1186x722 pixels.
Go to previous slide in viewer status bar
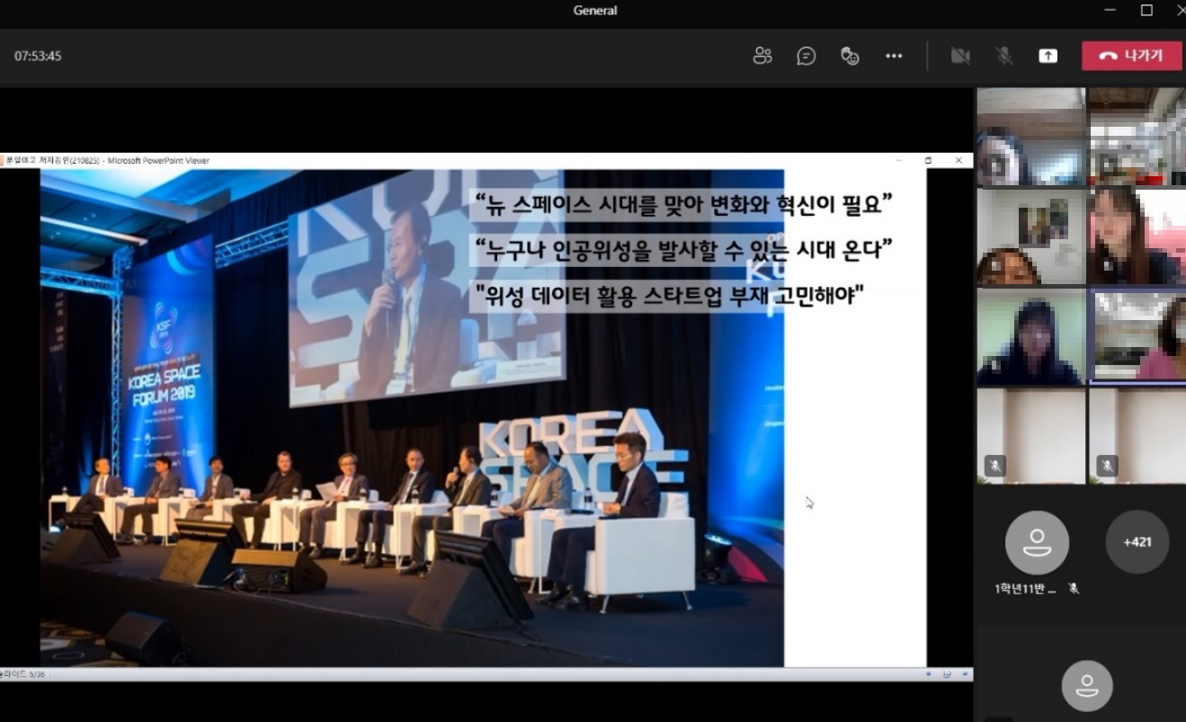(928, 673)
